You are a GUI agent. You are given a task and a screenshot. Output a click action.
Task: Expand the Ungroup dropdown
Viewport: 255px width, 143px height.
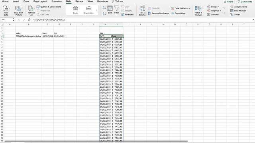coord(220,11)
